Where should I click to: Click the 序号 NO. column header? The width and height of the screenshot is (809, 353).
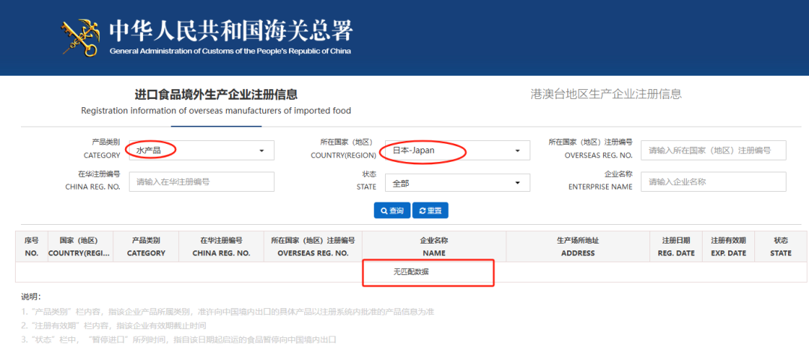click(31, 247)
